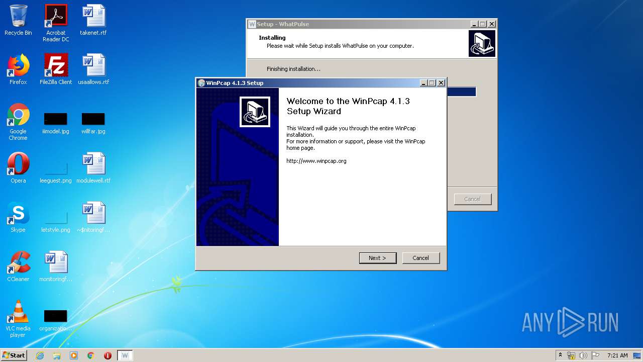Minimize the WhatPulse Setup window
Viewport: 643px width, 362px height.
(474, 24)
